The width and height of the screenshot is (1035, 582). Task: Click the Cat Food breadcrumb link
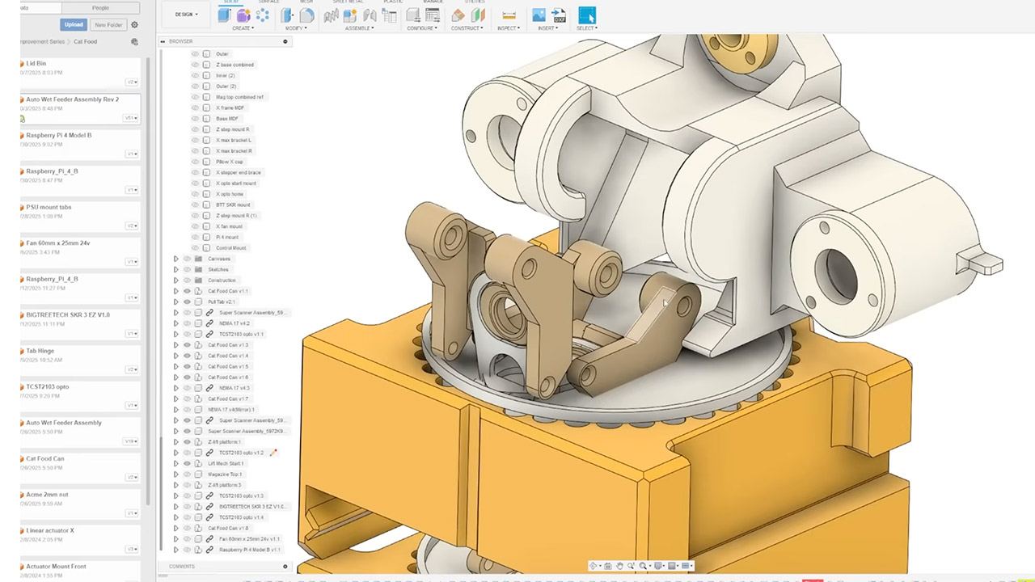85,41
